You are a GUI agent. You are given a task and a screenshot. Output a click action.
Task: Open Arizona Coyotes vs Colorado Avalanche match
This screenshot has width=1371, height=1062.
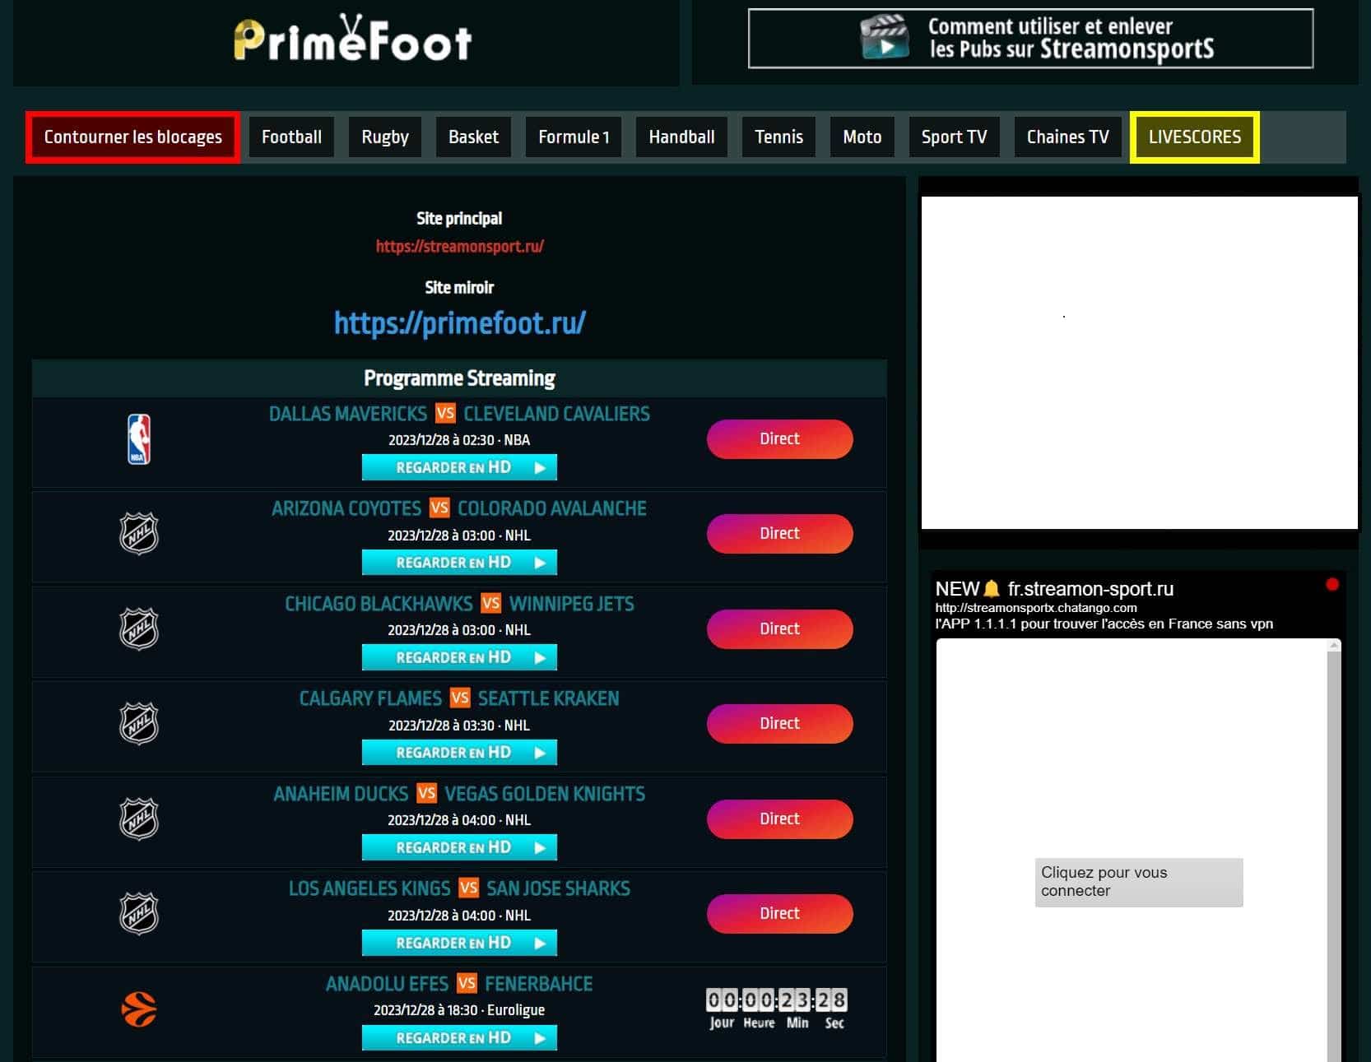(x=459, y=508)
